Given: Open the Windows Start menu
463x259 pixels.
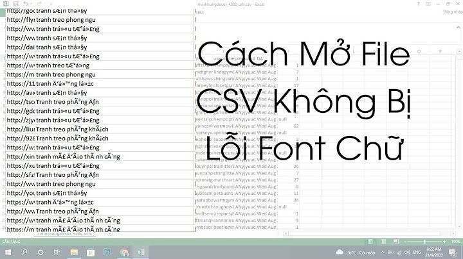Looking at the screenshot, I should click(x=8, y=252).
